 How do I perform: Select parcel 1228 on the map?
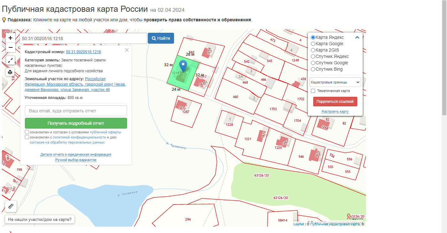pos(229,125)
